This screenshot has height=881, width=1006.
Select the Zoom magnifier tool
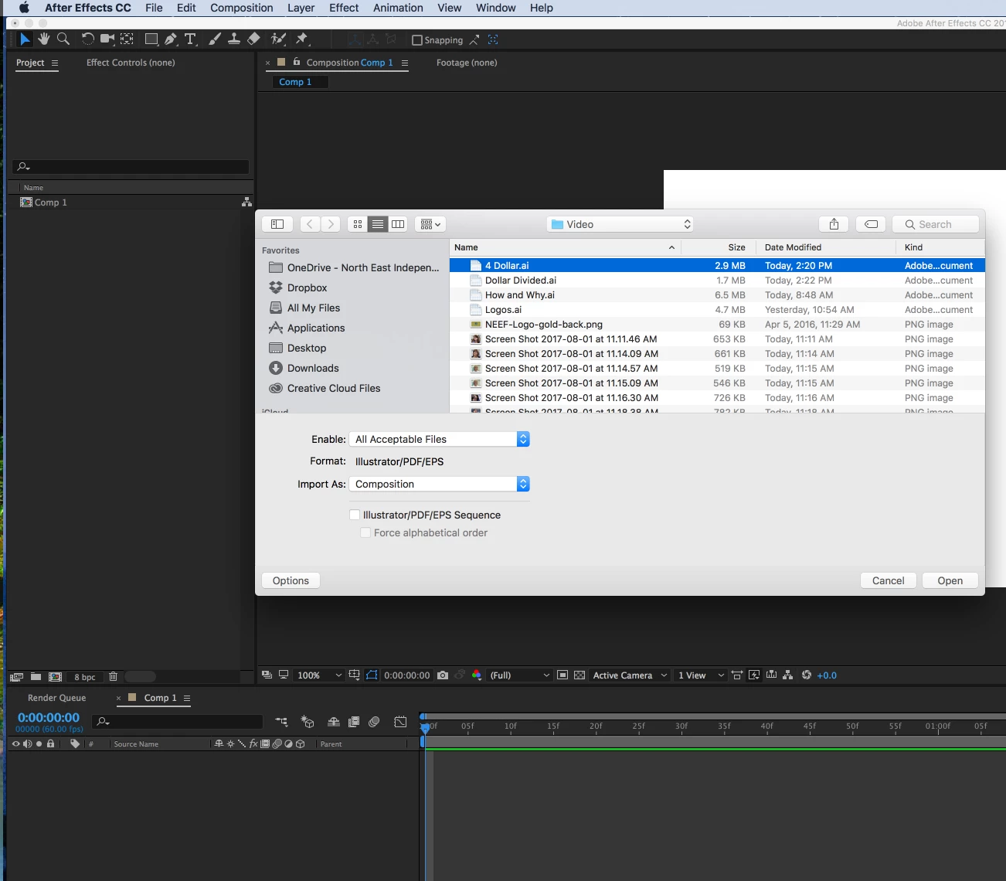[x=63, y=39]
